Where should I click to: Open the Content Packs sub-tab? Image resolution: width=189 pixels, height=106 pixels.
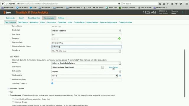point(79,22)
